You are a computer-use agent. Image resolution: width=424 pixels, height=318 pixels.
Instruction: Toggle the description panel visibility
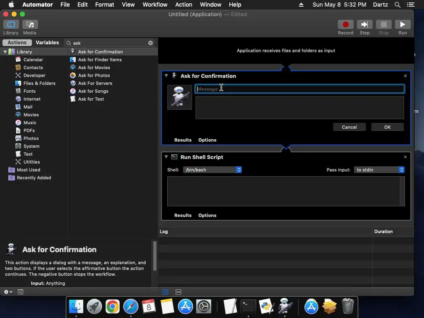click(21, 292)
